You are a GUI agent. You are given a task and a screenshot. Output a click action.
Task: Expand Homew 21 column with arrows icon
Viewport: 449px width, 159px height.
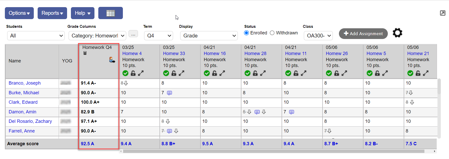(x=426, y=73)
